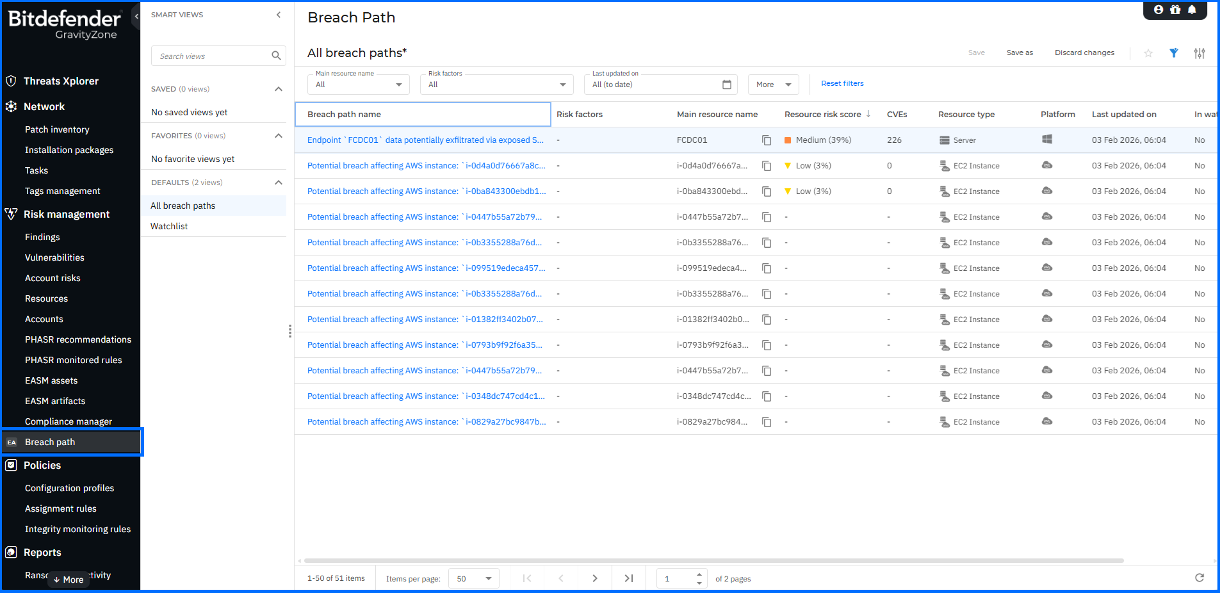Screen dimensions: 1220x593
Task: Click the star icon to favorite view
Action: [1148, 53]
